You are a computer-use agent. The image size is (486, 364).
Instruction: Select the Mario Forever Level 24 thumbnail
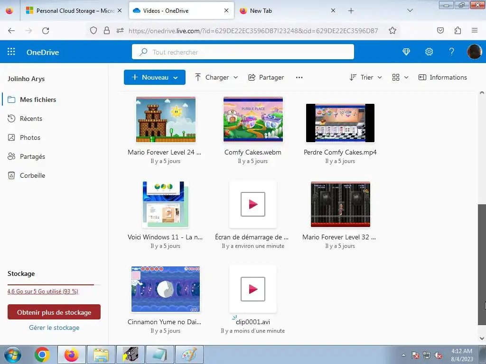pos(166,119)
